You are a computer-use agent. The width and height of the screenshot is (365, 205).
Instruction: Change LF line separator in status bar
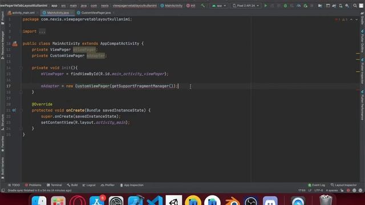point(310,190)
